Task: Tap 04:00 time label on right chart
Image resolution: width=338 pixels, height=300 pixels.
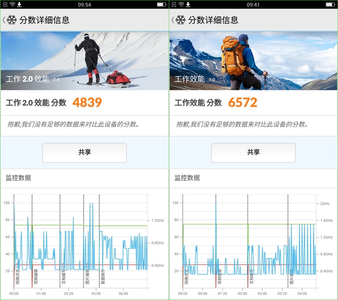Action: [x=302, y=294]
